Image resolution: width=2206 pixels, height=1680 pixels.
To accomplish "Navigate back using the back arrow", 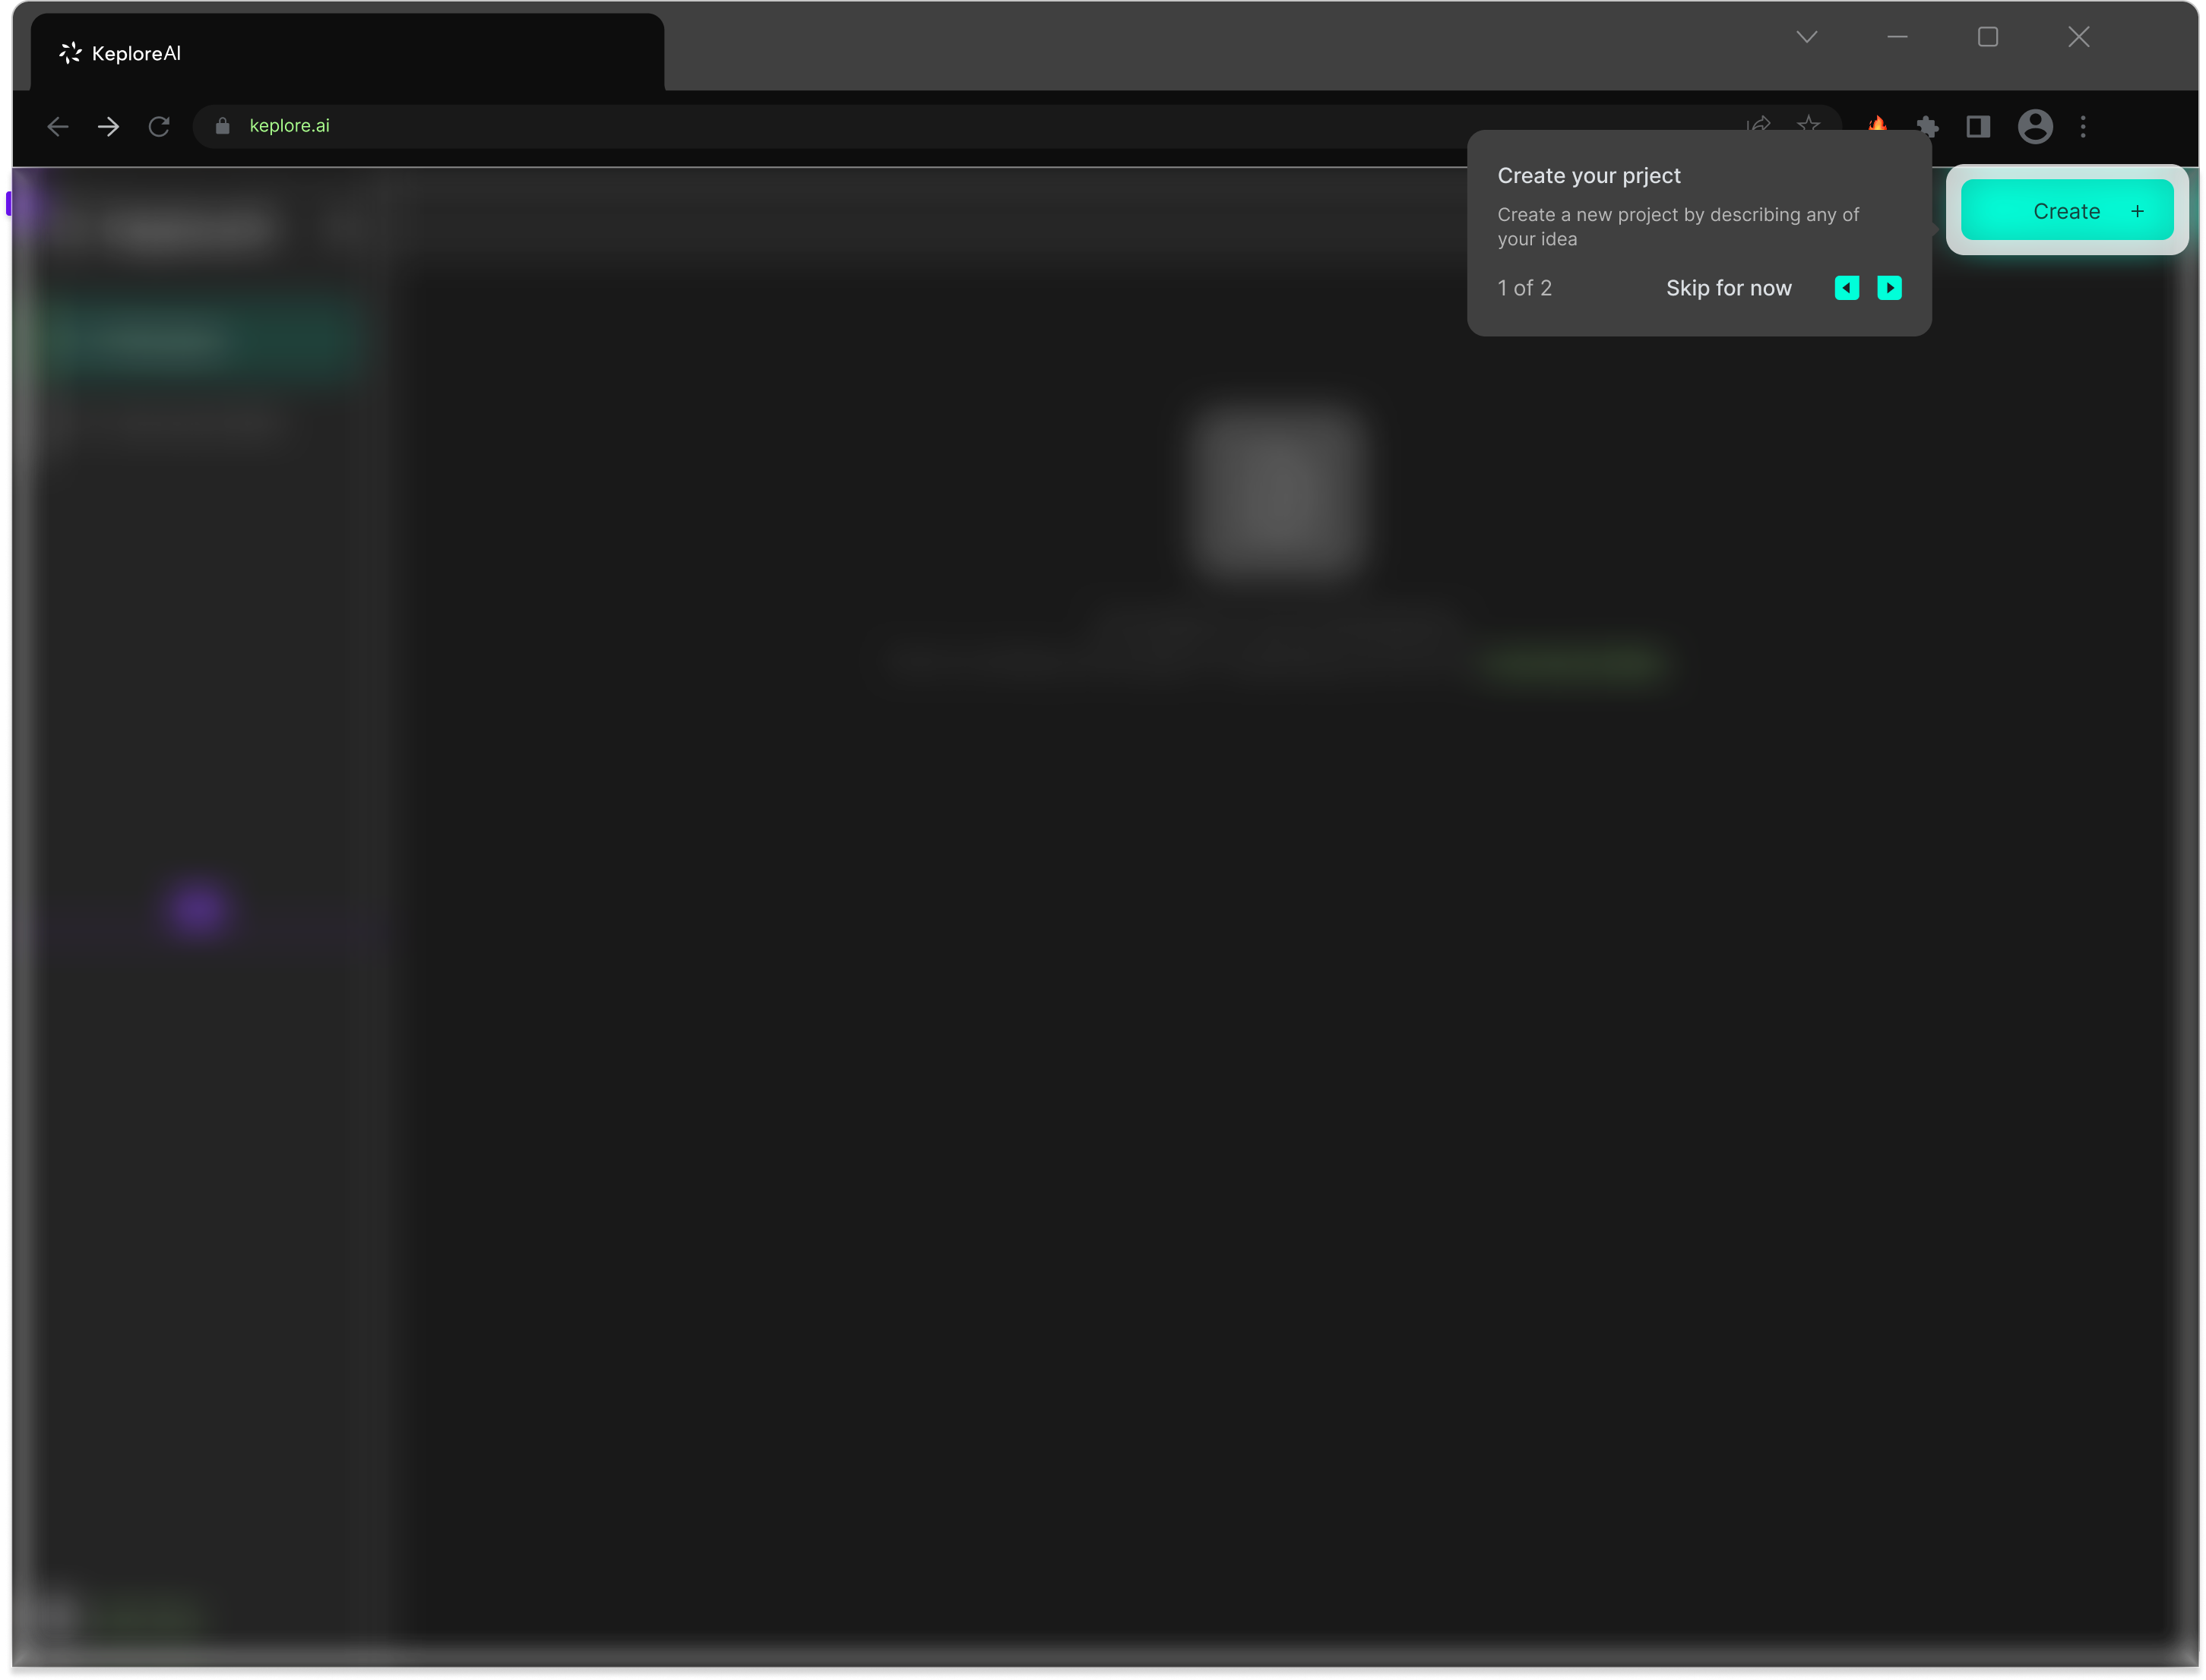I will tap(57, 126).
